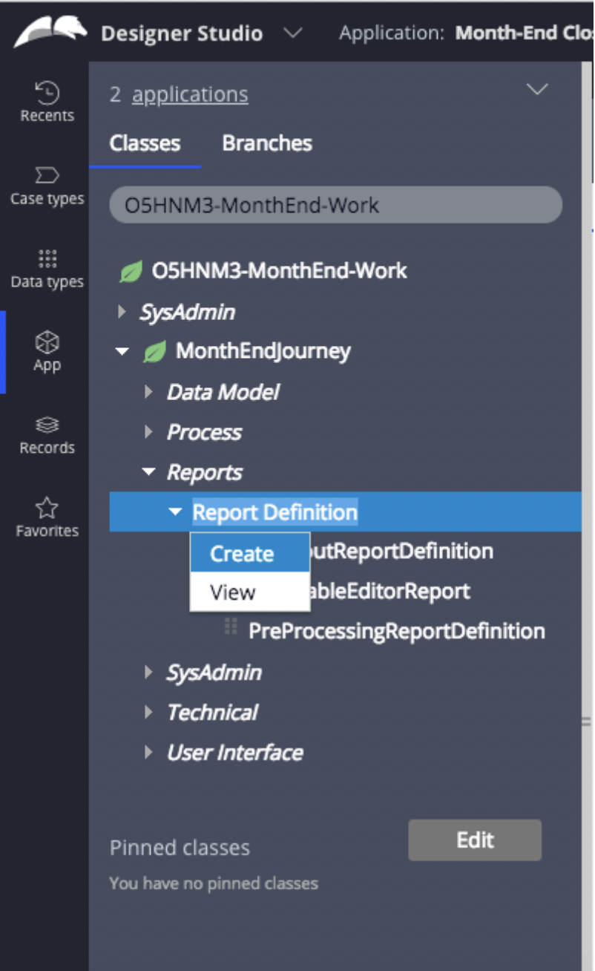The width and height of the screenshot is (595, 971).
Task: Click the Reports label
Action: click(x=204, y=472)
